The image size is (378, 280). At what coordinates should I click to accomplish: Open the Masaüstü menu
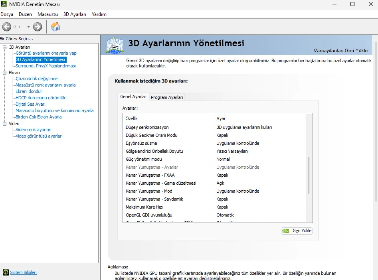pos(48,14)
